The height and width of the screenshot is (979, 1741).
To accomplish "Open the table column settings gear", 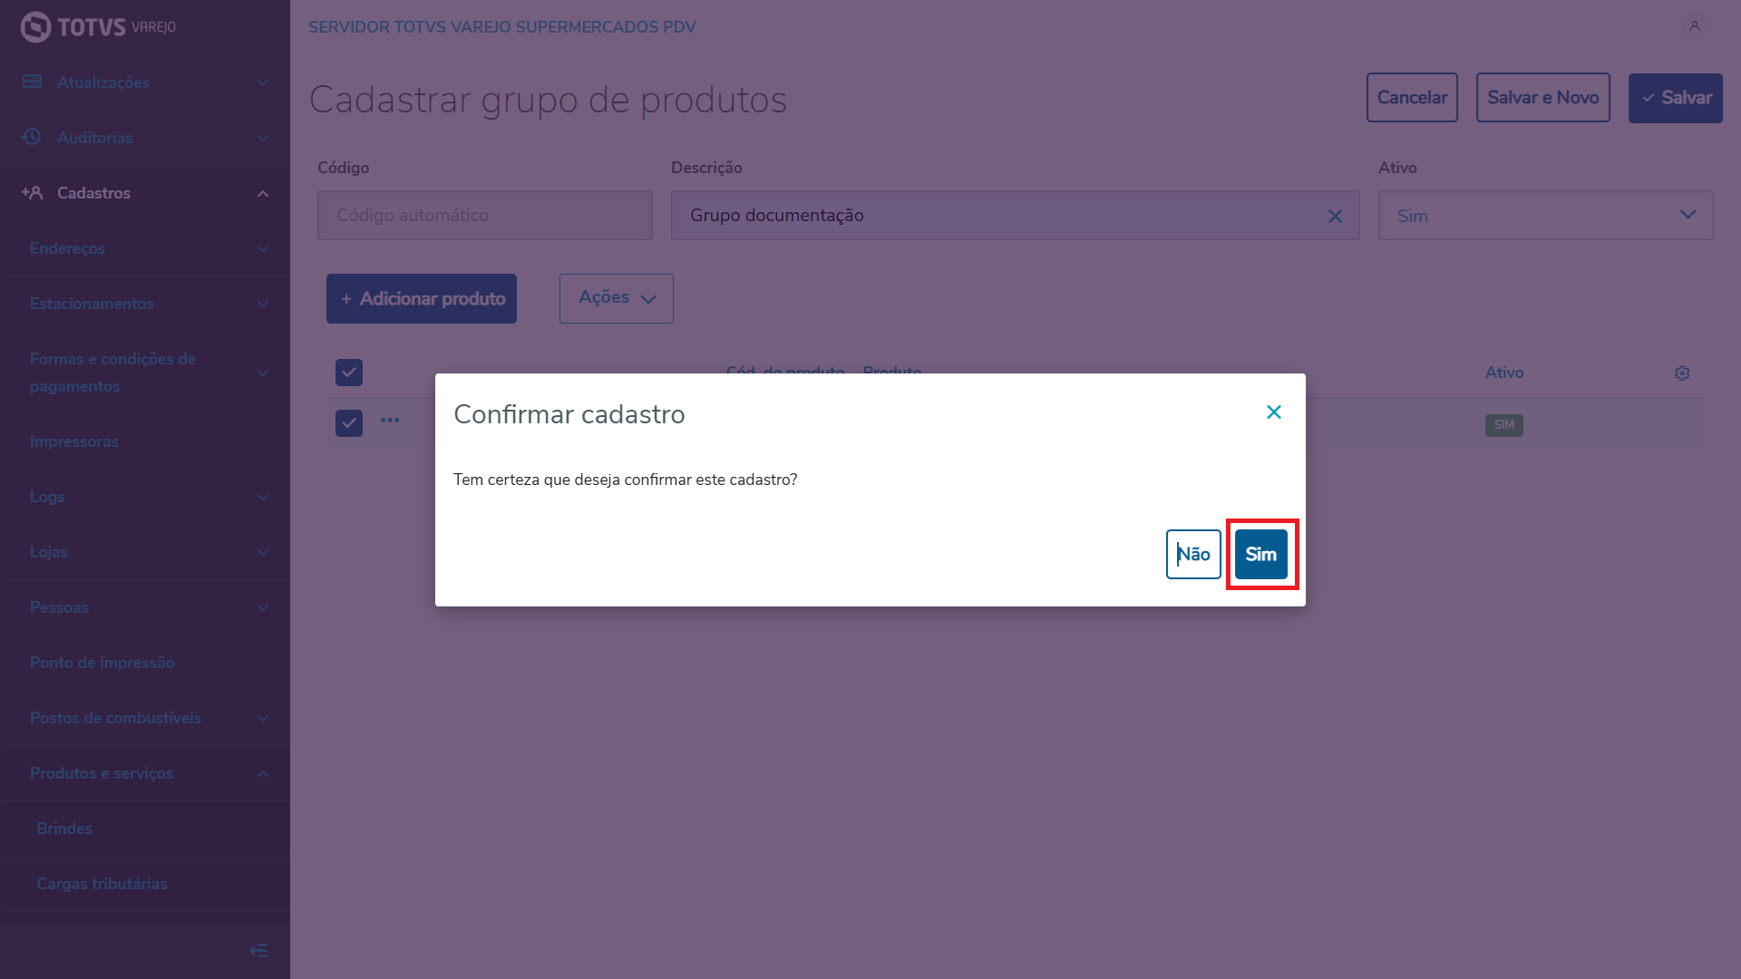I will click(x=1682, y=373).
